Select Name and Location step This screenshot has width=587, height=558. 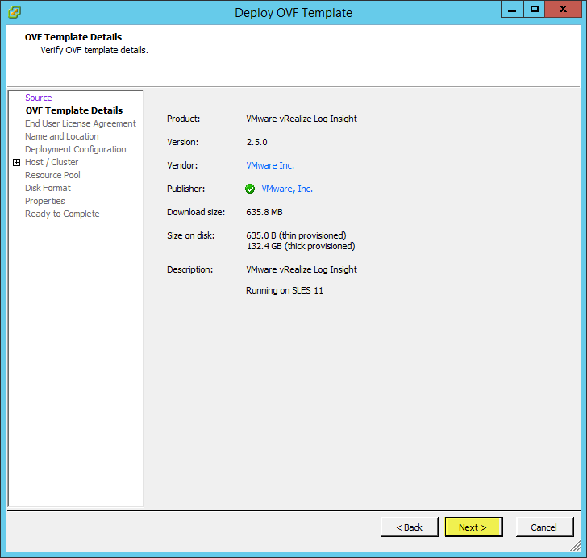pos(62,136)
